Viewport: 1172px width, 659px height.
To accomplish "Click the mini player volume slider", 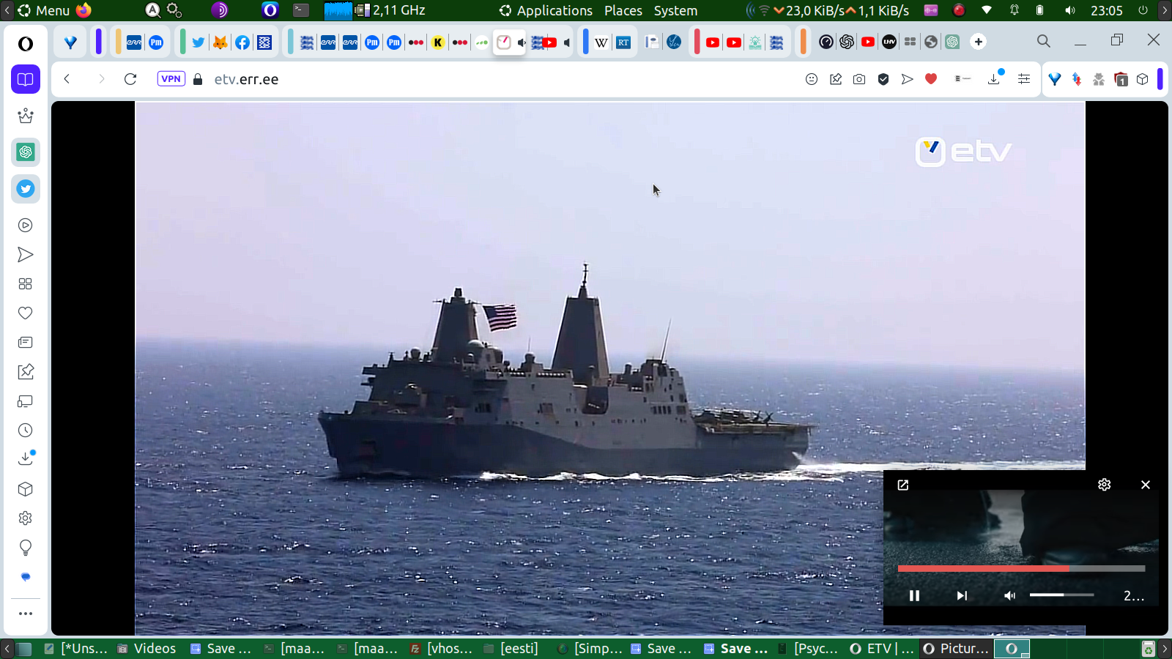I will [1061, 595].
